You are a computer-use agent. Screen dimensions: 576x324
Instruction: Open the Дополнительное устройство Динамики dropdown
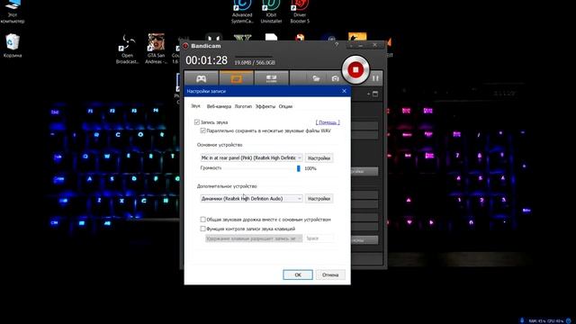point(251,198)
